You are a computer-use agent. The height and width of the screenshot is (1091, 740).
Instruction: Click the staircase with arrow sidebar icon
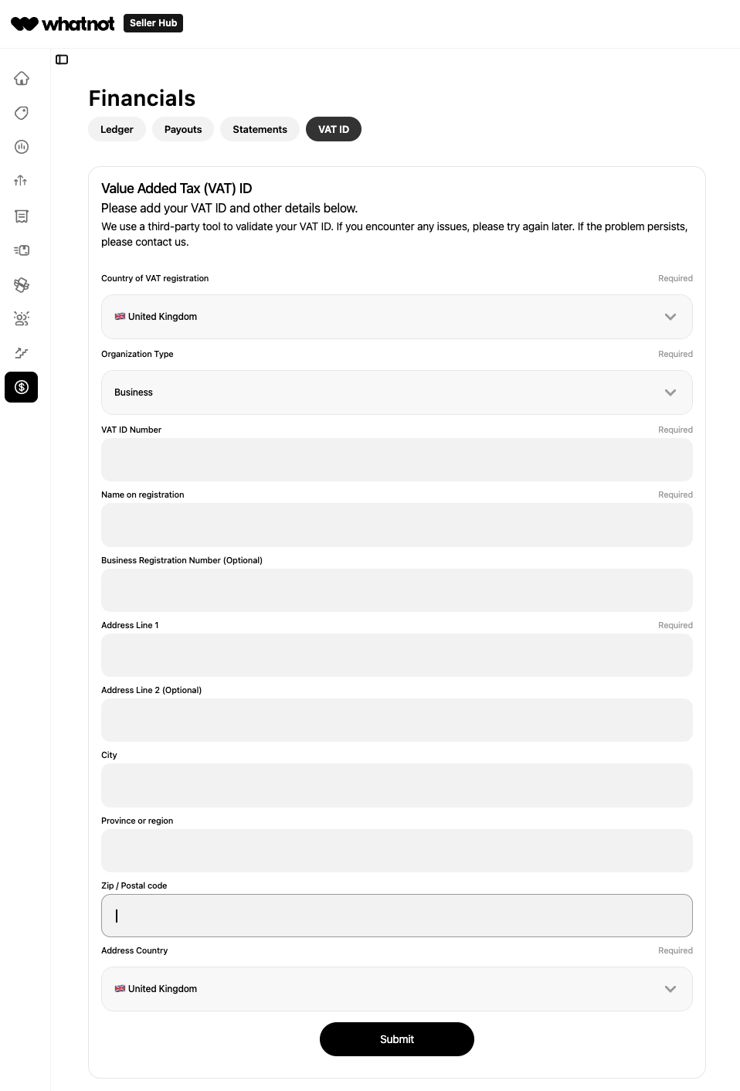click(x=22, y=353)
